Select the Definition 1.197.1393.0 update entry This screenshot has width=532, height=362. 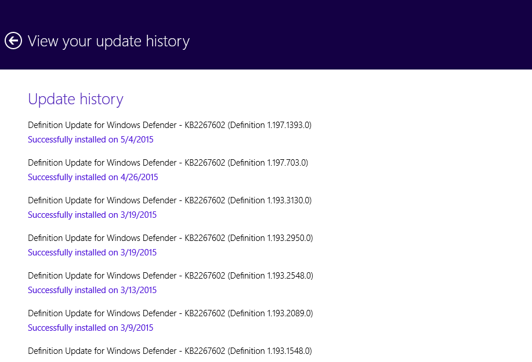(169, 125)
